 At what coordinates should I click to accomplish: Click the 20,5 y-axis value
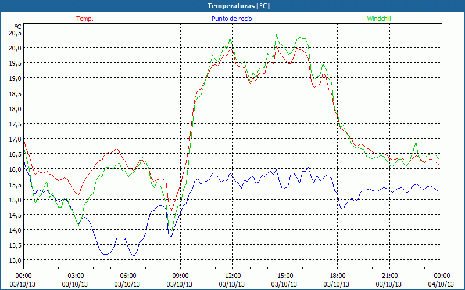(15, 33)
